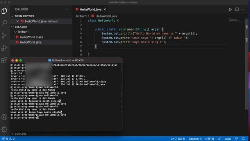Click line number 9 in the gutter
This screenshot has width=250, height=141.
81,55
